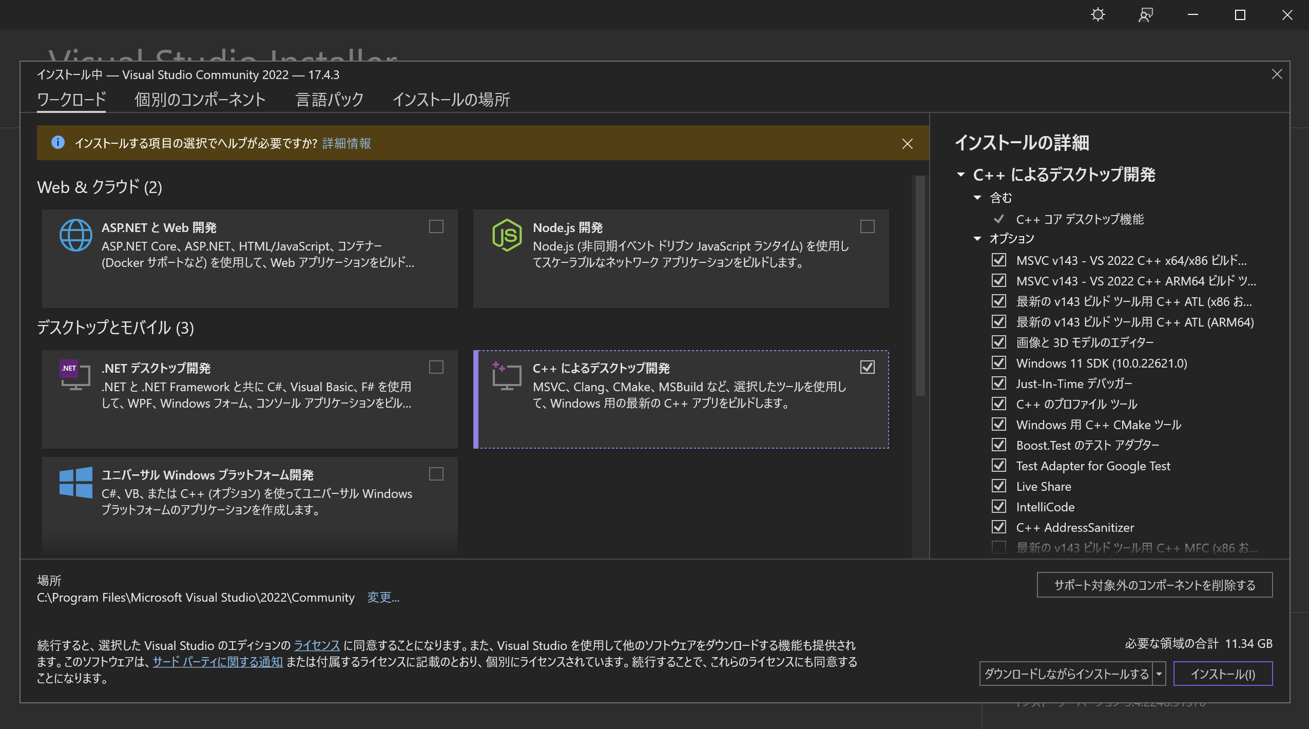1309x729 pixels.
Task: Uncheck C++ によるデスクトップ開発 workload
Action: [867, 367]
